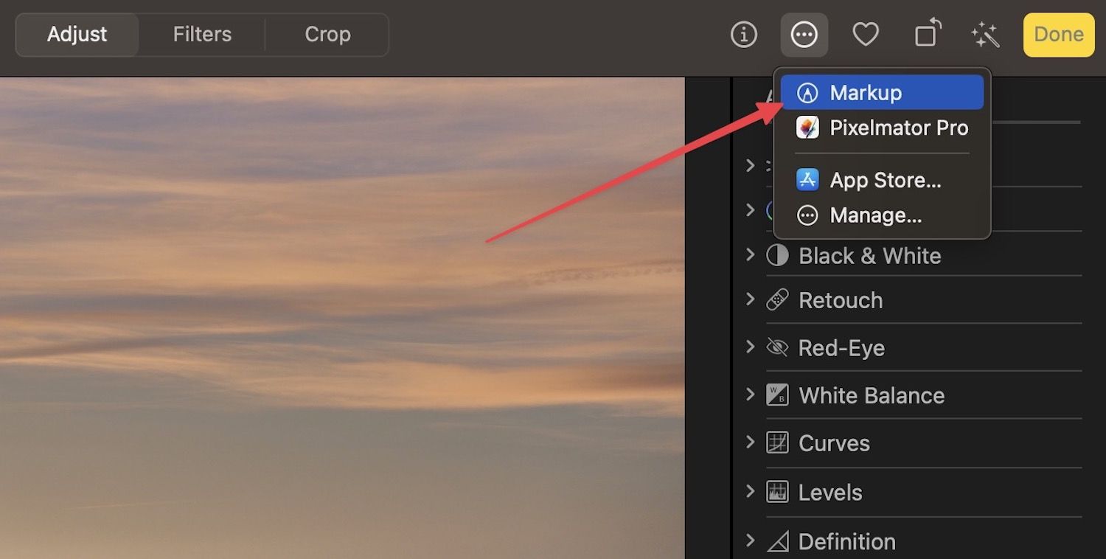Switch to the Crop tab
Viewport: 1106px width, 559px height.
tap(327, 34)
